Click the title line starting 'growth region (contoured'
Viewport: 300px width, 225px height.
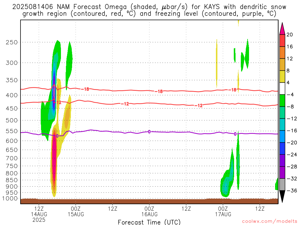[x=149, y=14]
